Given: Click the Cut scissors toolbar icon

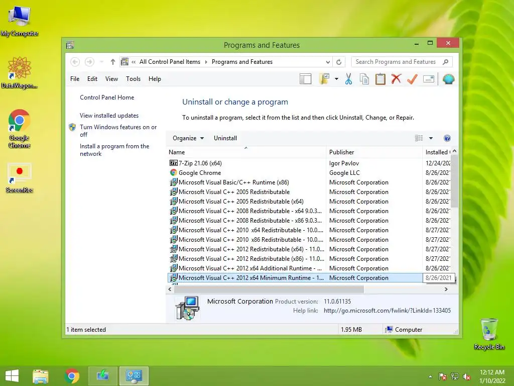Looking at the screenshot, I should point(348,79).
